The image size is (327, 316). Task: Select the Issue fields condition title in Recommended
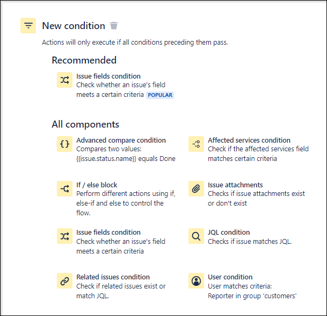tap(108, 76)
